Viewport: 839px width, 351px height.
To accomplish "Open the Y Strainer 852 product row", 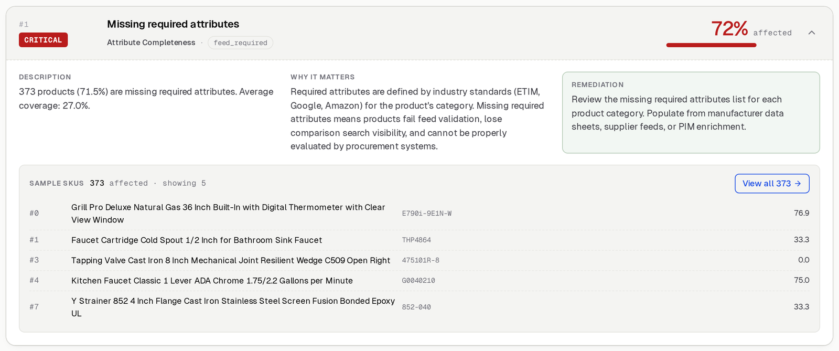I will [419, 307].
